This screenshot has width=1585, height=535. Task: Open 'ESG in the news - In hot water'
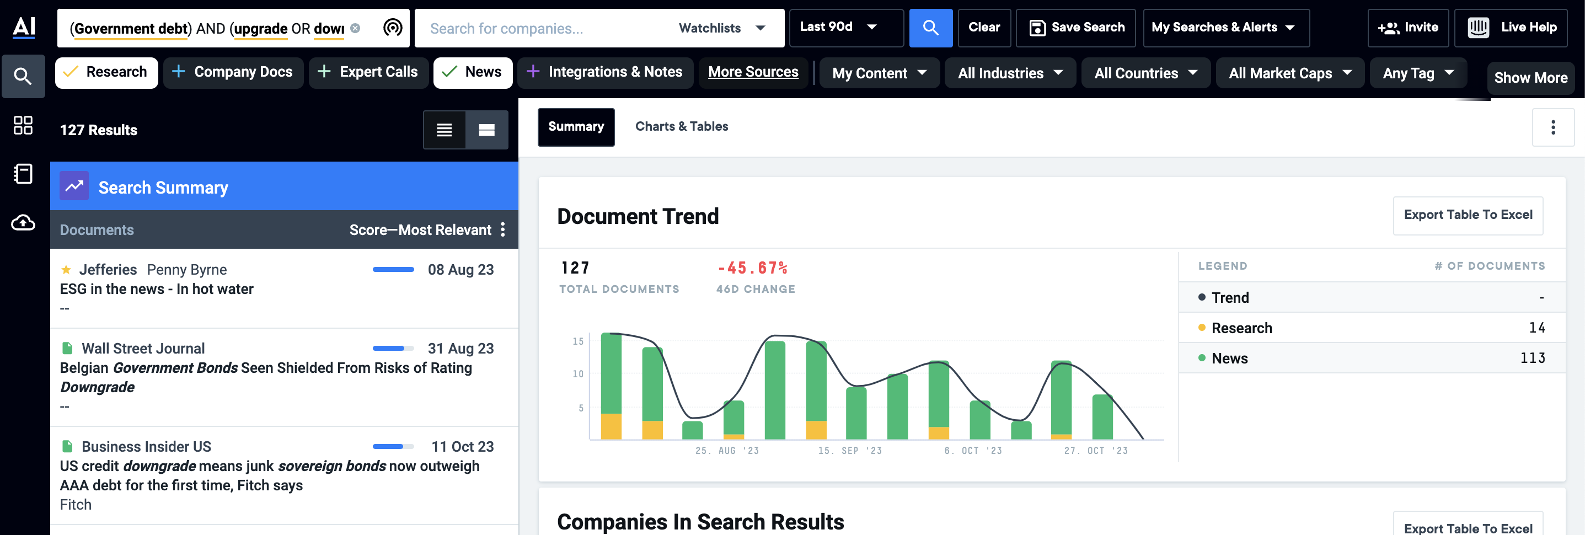[x=156, y=289]
